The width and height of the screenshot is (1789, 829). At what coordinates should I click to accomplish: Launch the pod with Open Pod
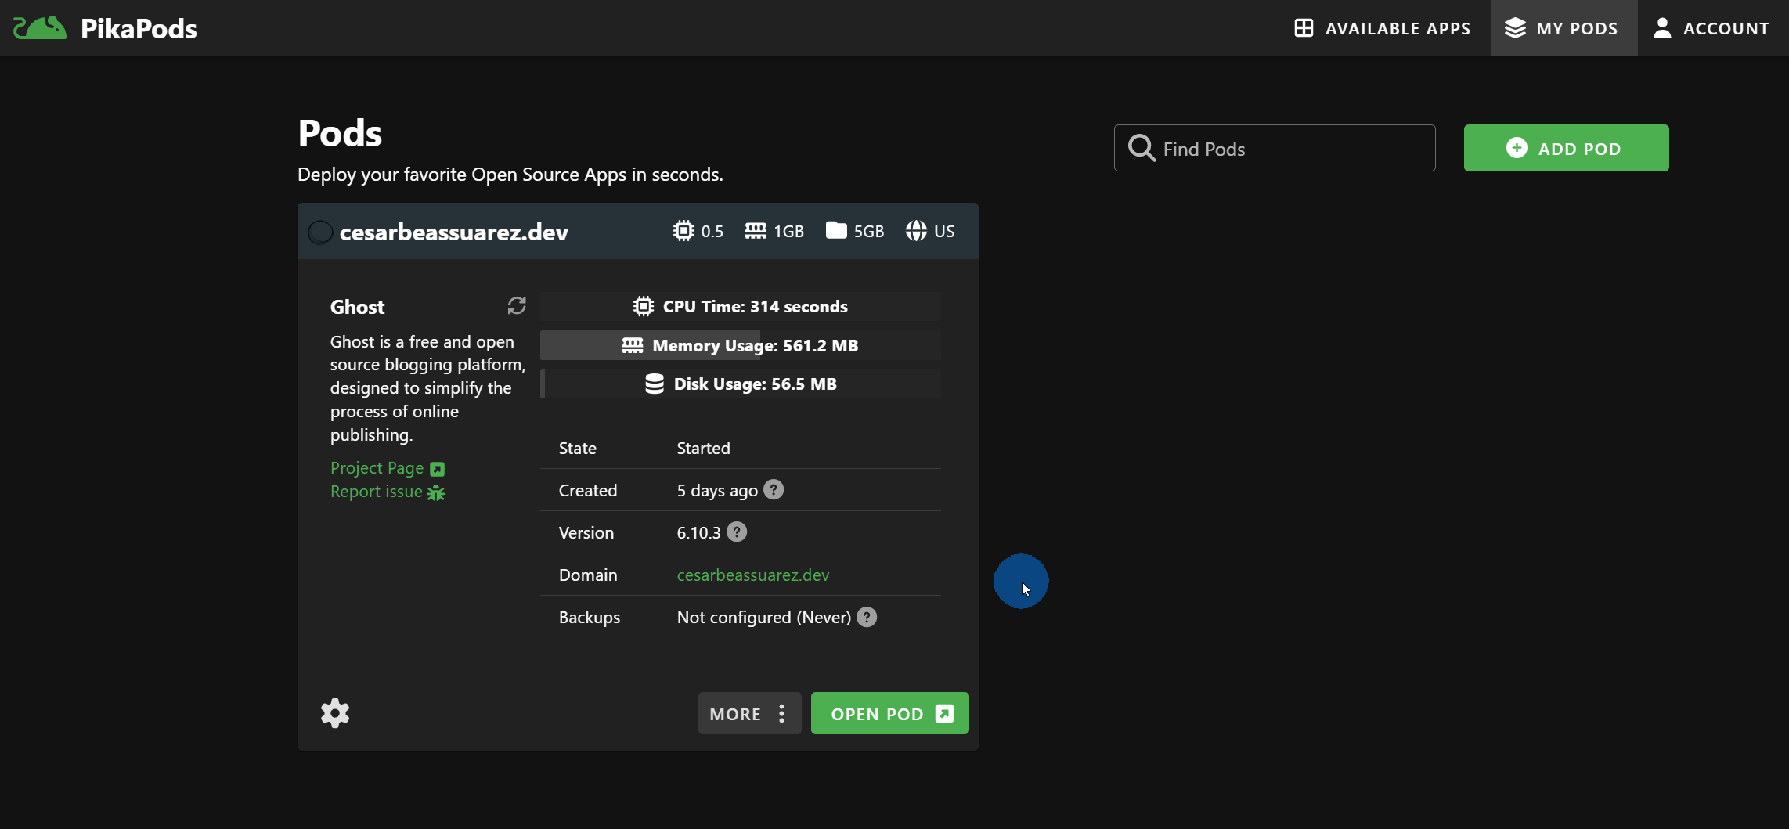[x=889, y=713]
